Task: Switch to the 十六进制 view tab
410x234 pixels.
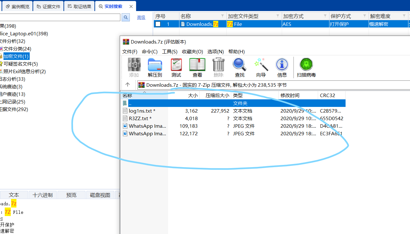Action: (x=43, y=195)
